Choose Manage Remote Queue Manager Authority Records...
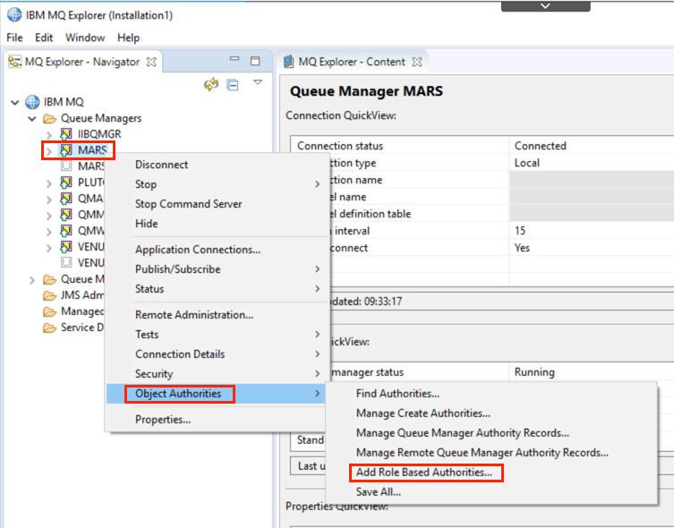 (491, 453)
